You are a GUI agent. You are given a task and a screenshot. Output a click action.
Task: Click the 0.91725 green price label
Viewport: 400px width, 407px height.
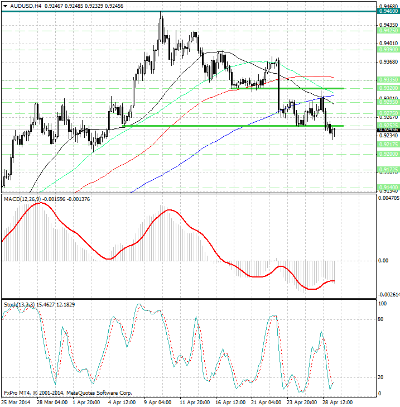[x=387, y=169]
